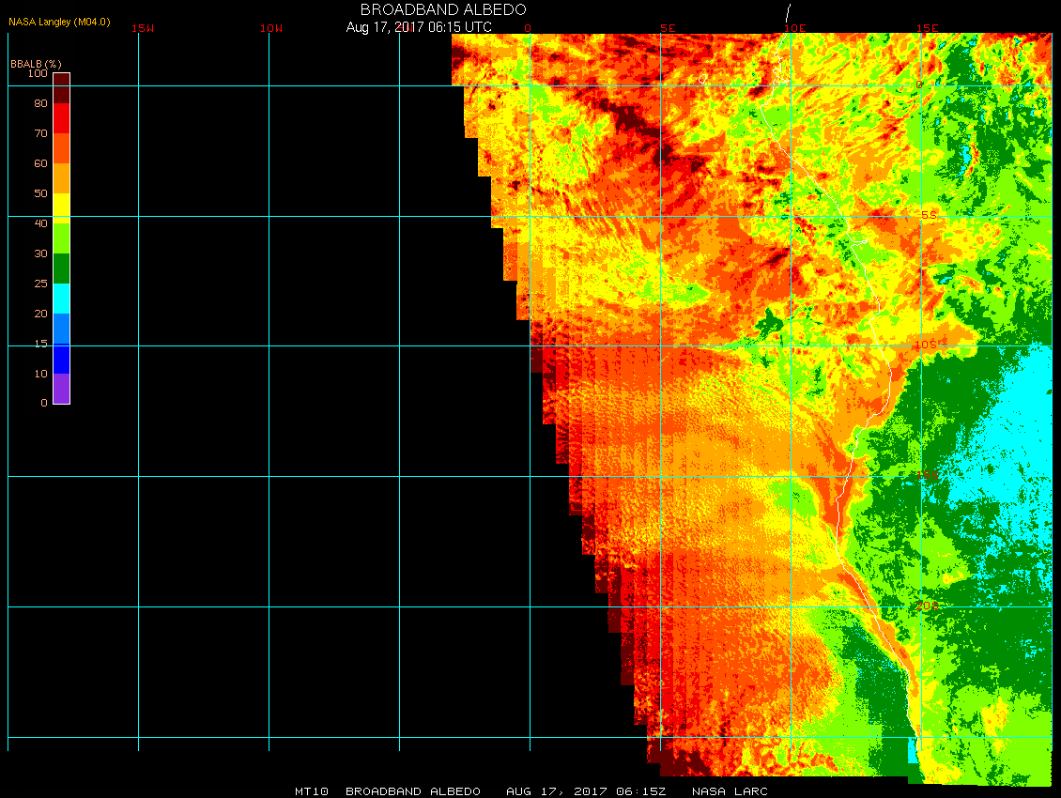This screenshot has height=798, width=1061.
Task: Click the purple 0–10% legend swatch
Action: coord(61,389)
